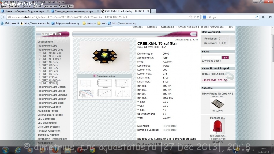This screenshot has width=274, height=154.
Task: Open the фильмы bookmarks folder
Action: (89, 23)
